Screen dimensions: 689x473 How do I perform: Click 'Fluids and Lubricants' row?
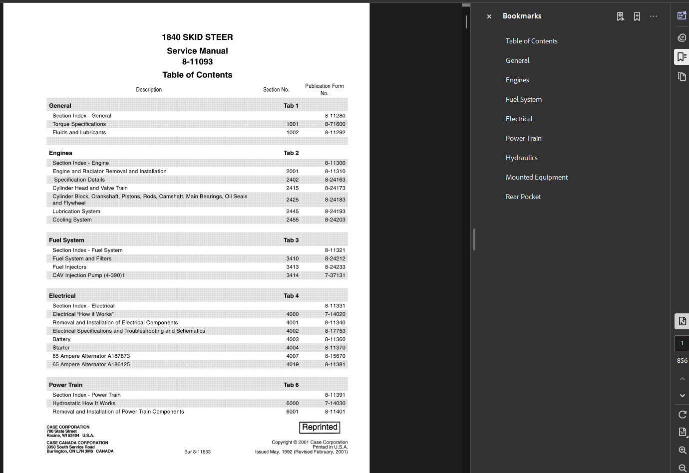pyautogui.click(x=197, y=133)
